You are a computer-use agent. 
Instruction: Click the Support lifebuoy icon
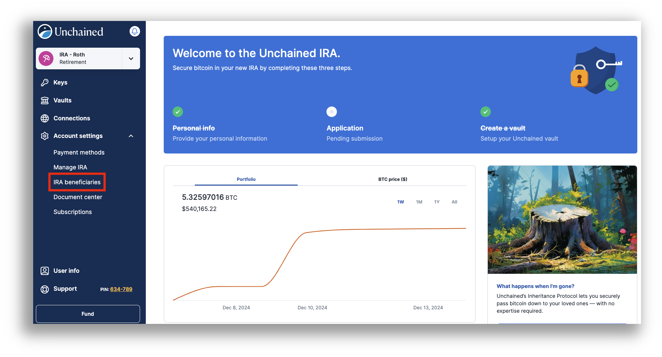45,289
